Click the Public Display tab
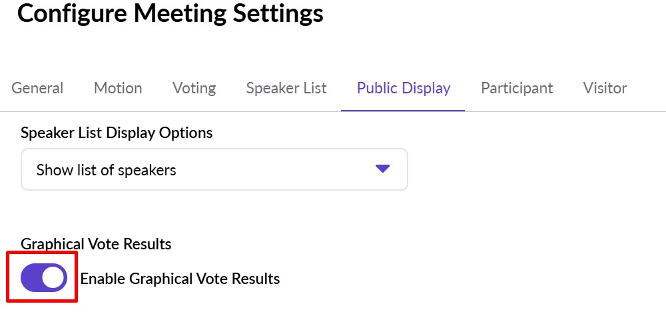The height and width of the screenshot is (326, 666). [404, 88]
